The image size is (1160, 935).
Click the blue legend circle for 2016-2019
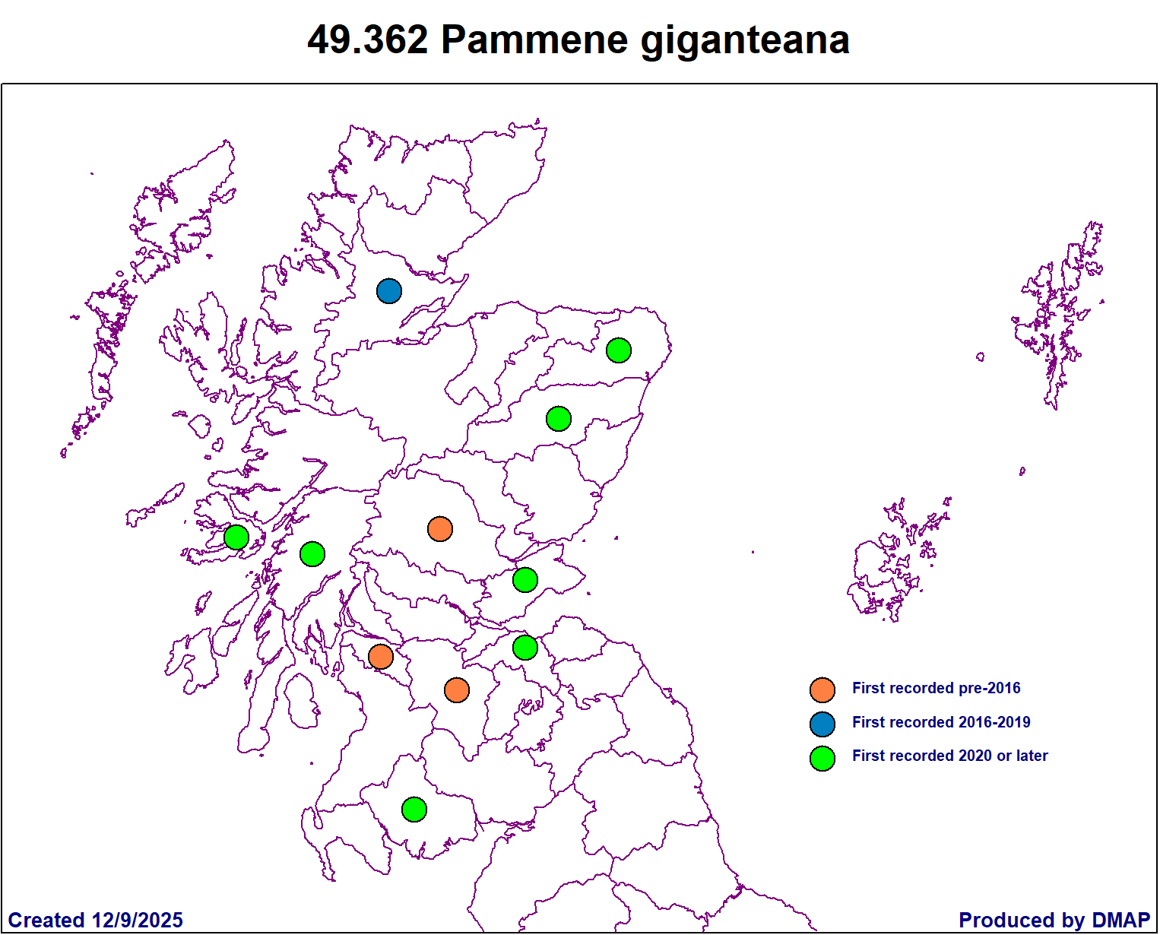(822, 724)
